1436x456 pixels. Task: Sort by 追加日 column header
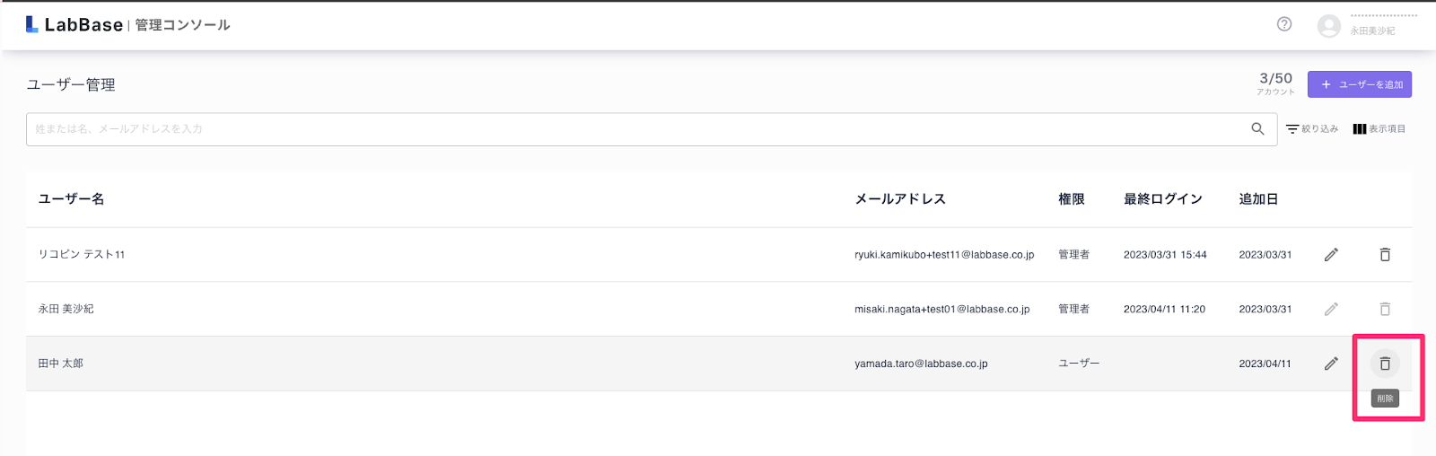[1258, 199]
